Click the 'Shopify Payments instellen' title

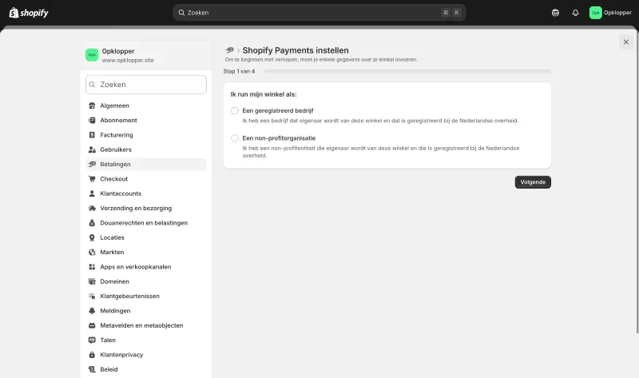[296, 50]
